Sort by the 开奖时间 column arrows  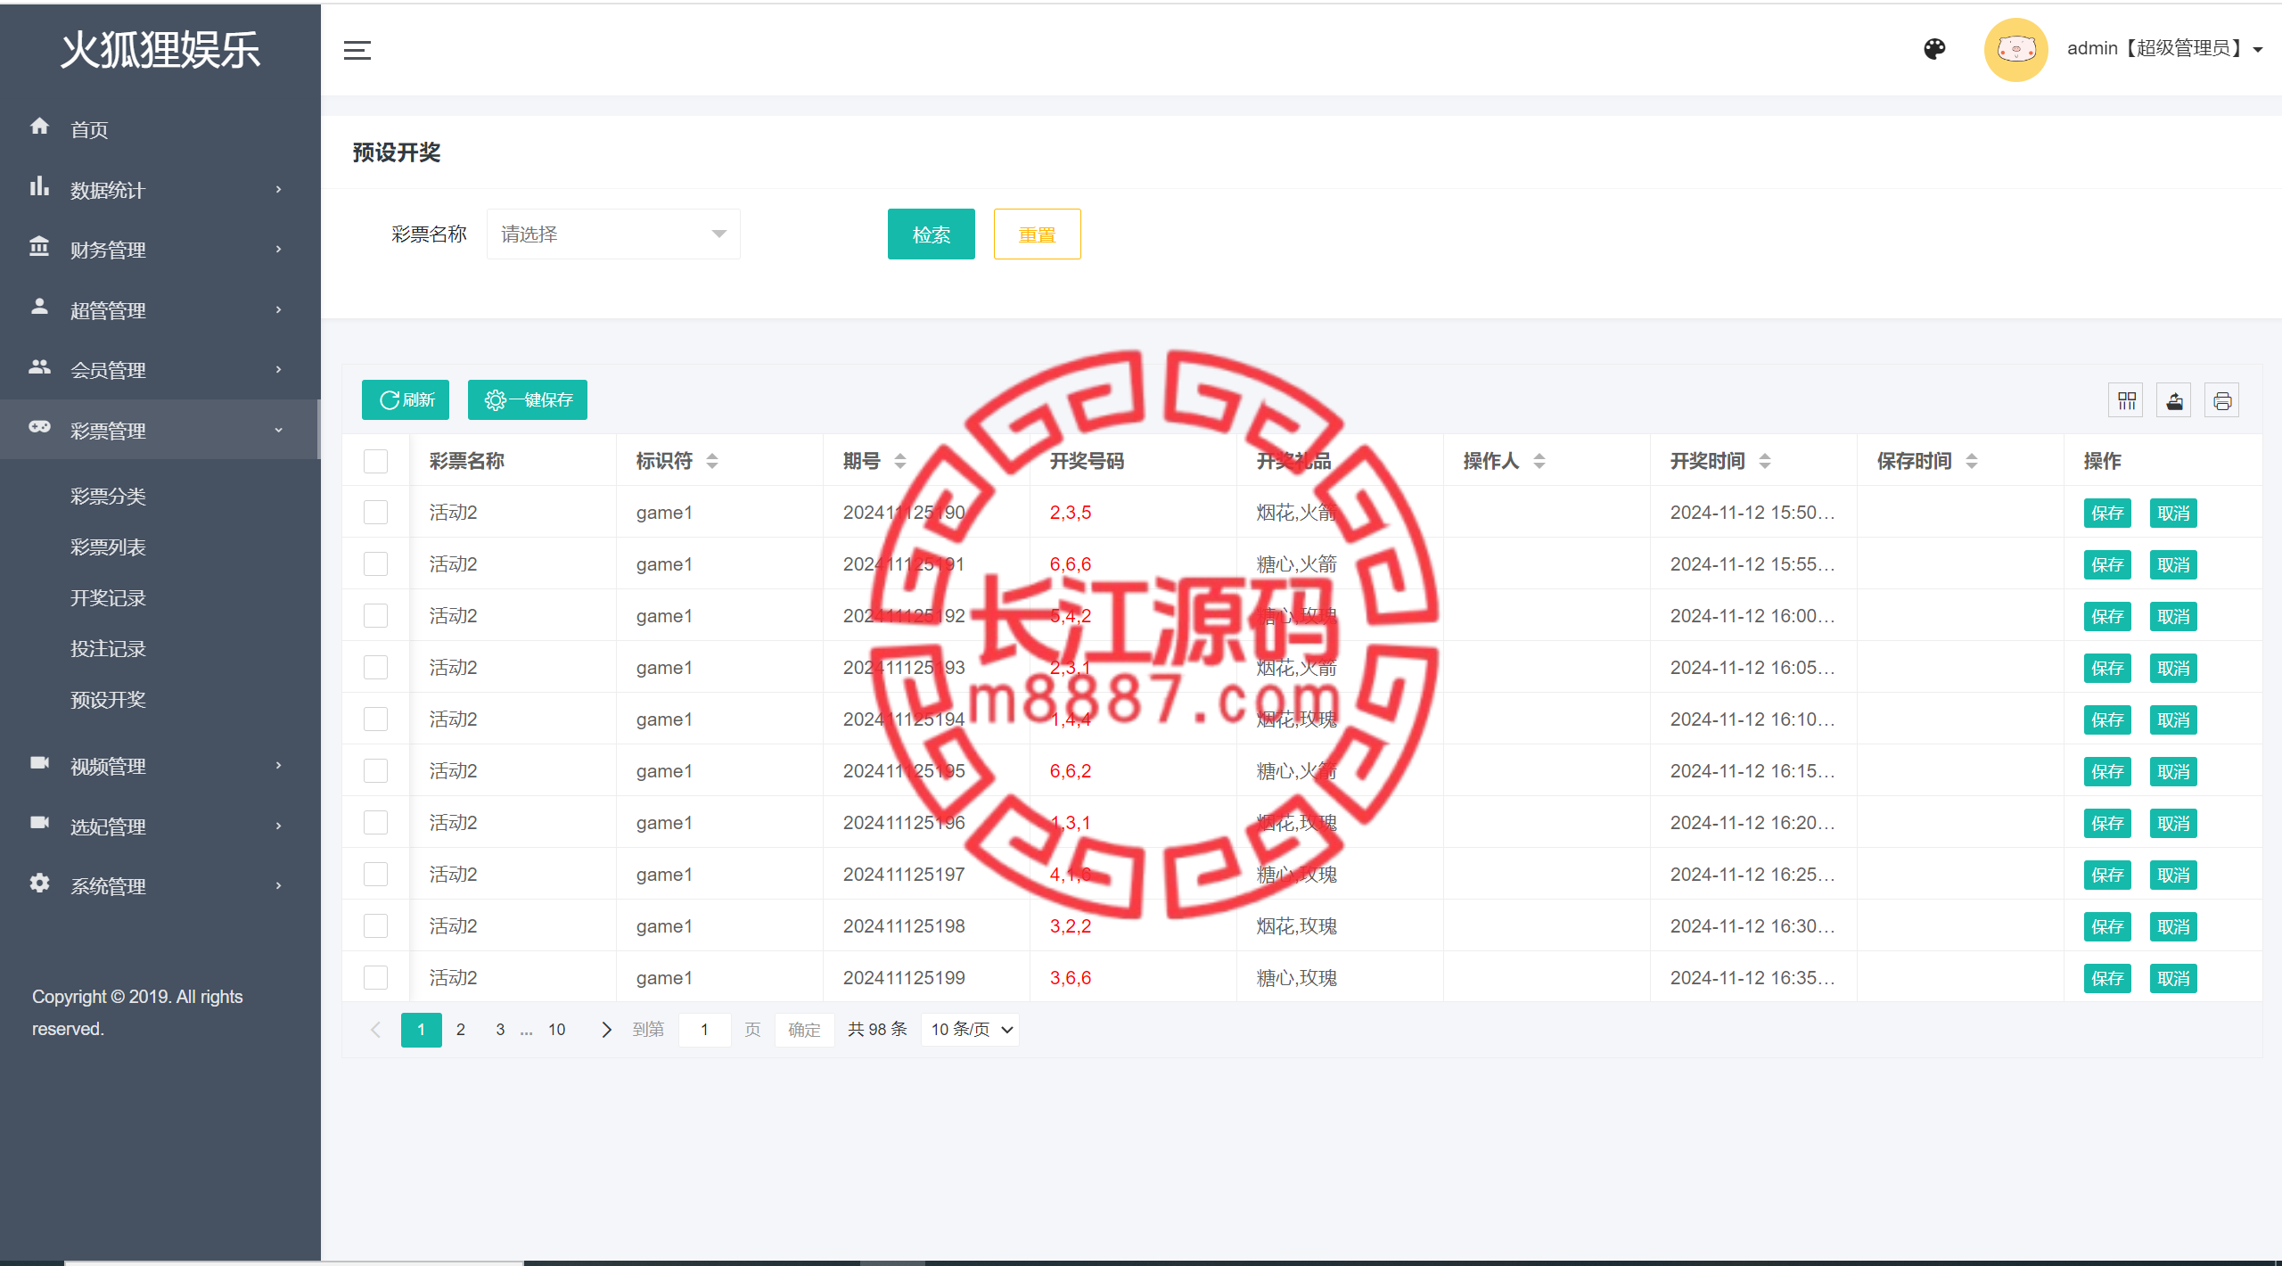[1765, 461]
